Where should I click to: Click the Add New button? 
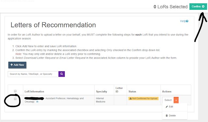[x=17, y=65]
